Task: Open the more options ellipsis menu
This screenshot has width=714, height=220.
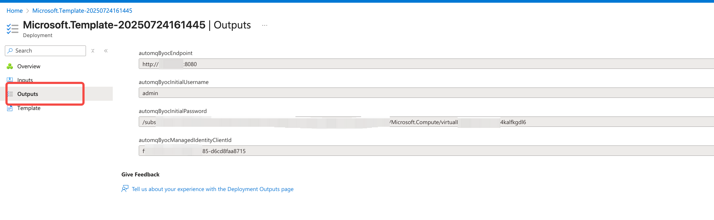Action: pyautogui.click(x=265, y=25)
